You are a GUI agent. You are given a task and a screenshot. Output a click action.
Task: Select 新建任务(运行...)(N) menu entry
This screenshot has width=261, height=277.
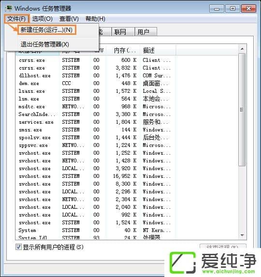(46, 30)
